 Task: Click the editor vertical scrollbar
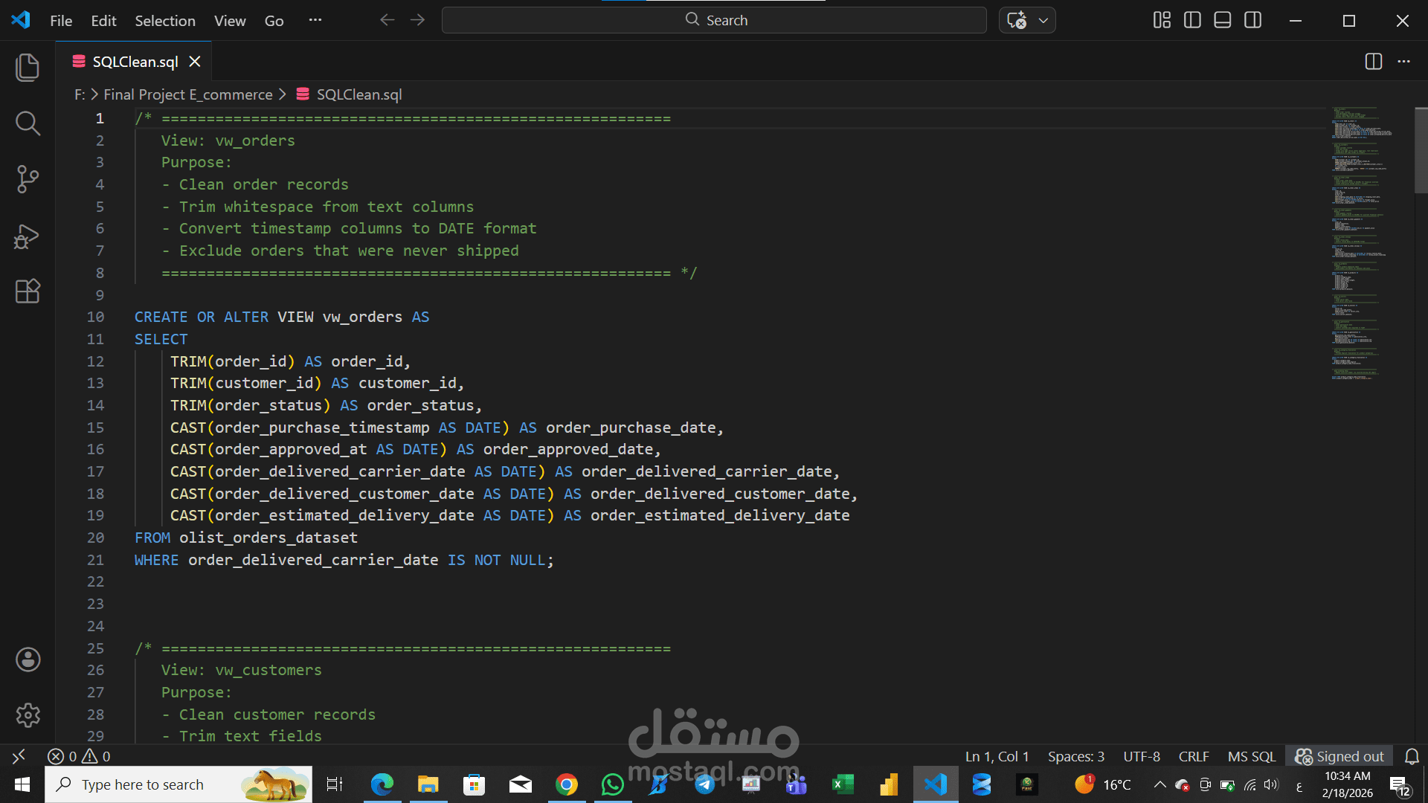[x=1418, y=149]
